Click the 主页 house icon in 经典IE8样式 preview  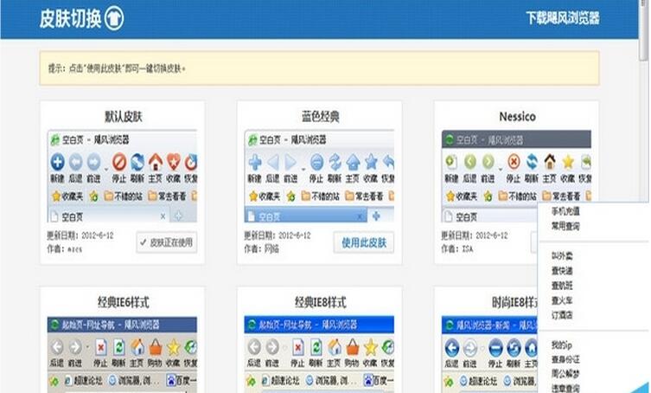[335, 347]
